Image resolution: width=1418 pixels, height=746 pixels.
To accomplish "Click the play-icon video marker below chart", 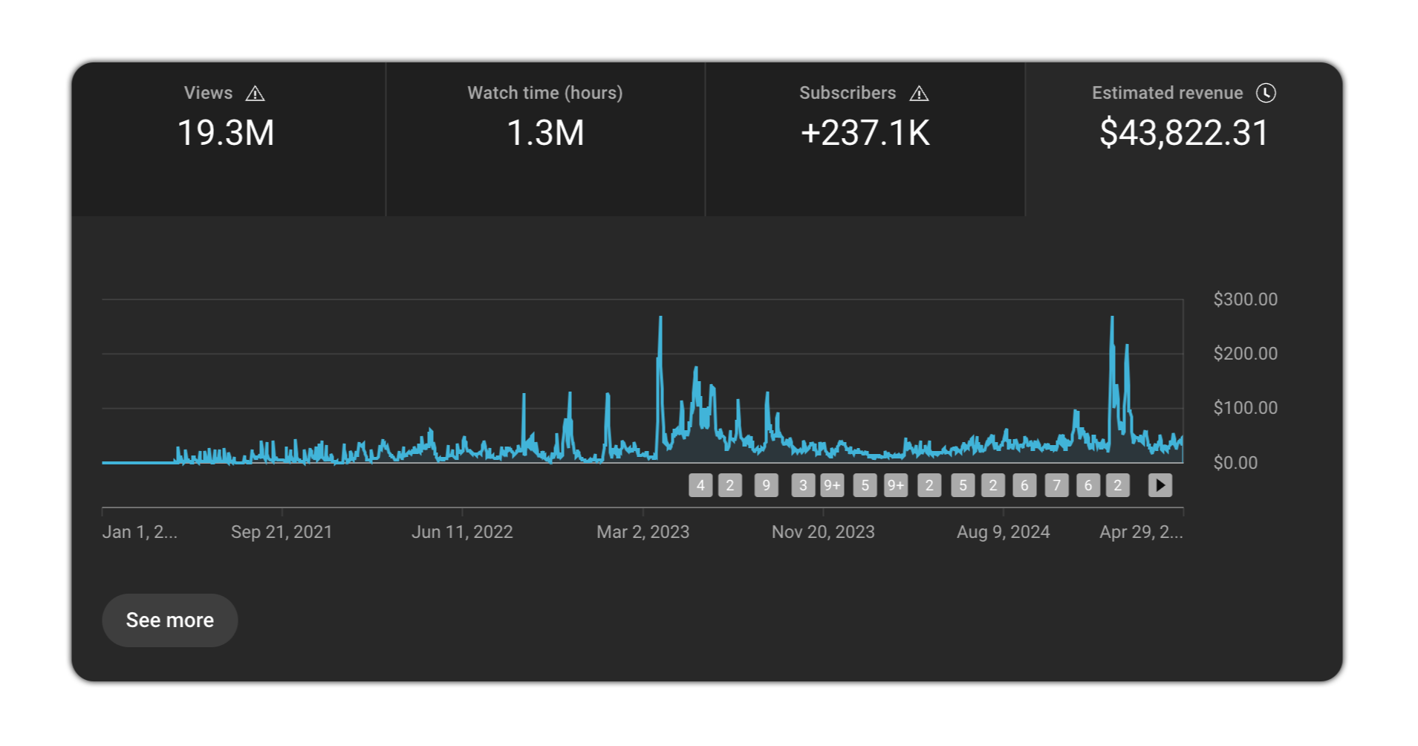I will coord(1160,485).
